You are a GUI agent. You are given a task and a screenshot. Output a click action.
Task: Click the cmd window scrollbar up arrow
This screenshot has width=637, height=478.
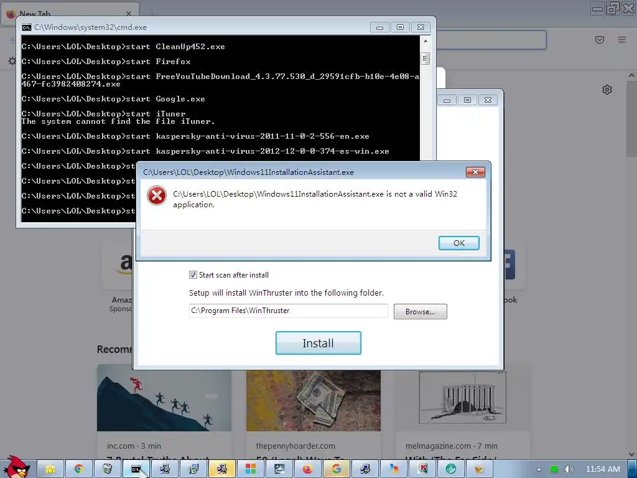point(425,41)
